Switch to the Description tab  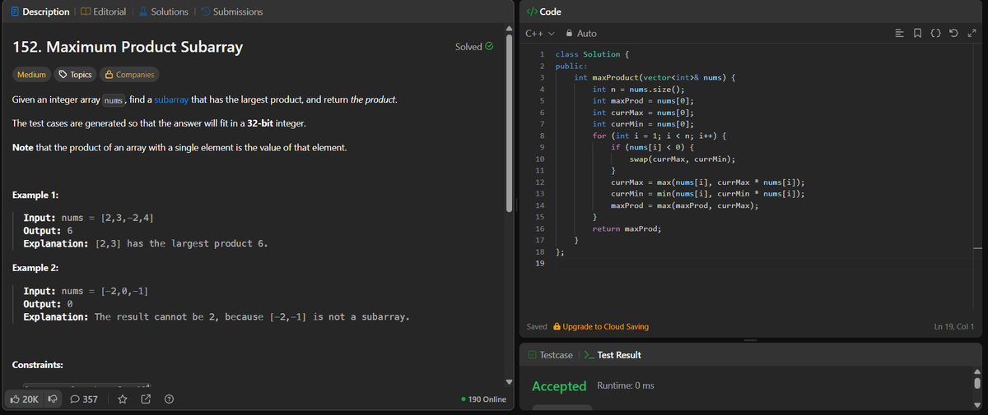click(40, 12)
